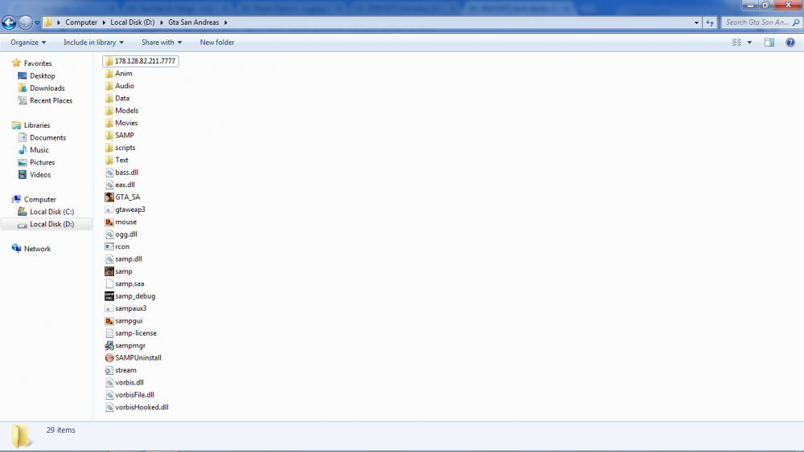Select the Text folder

point(117,161)
